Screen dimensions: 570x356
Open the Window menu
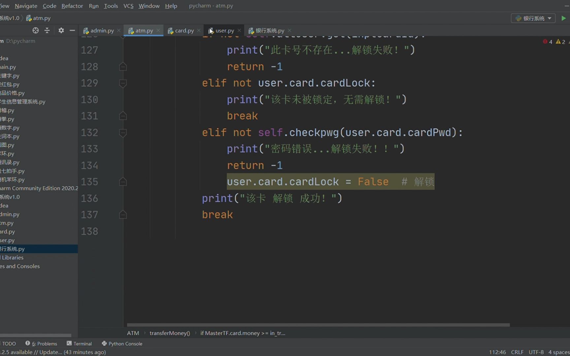(x=149, y=6)
